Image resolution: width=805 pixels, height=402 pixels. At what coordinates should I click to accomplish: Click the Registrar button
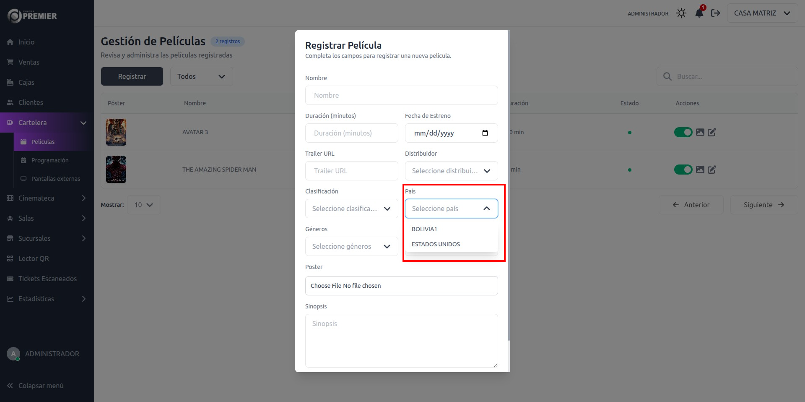tap(132, 76)
